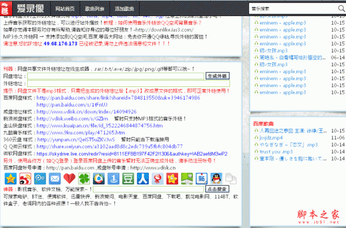This screenshot has height=228, width=346.
Task: Share to Qzone via yellow star icon
Action: [x=10, y=178]
